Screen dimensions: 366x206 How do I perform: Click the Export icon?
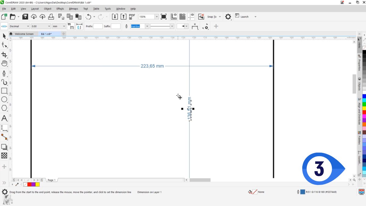click(x=124, y=16)
